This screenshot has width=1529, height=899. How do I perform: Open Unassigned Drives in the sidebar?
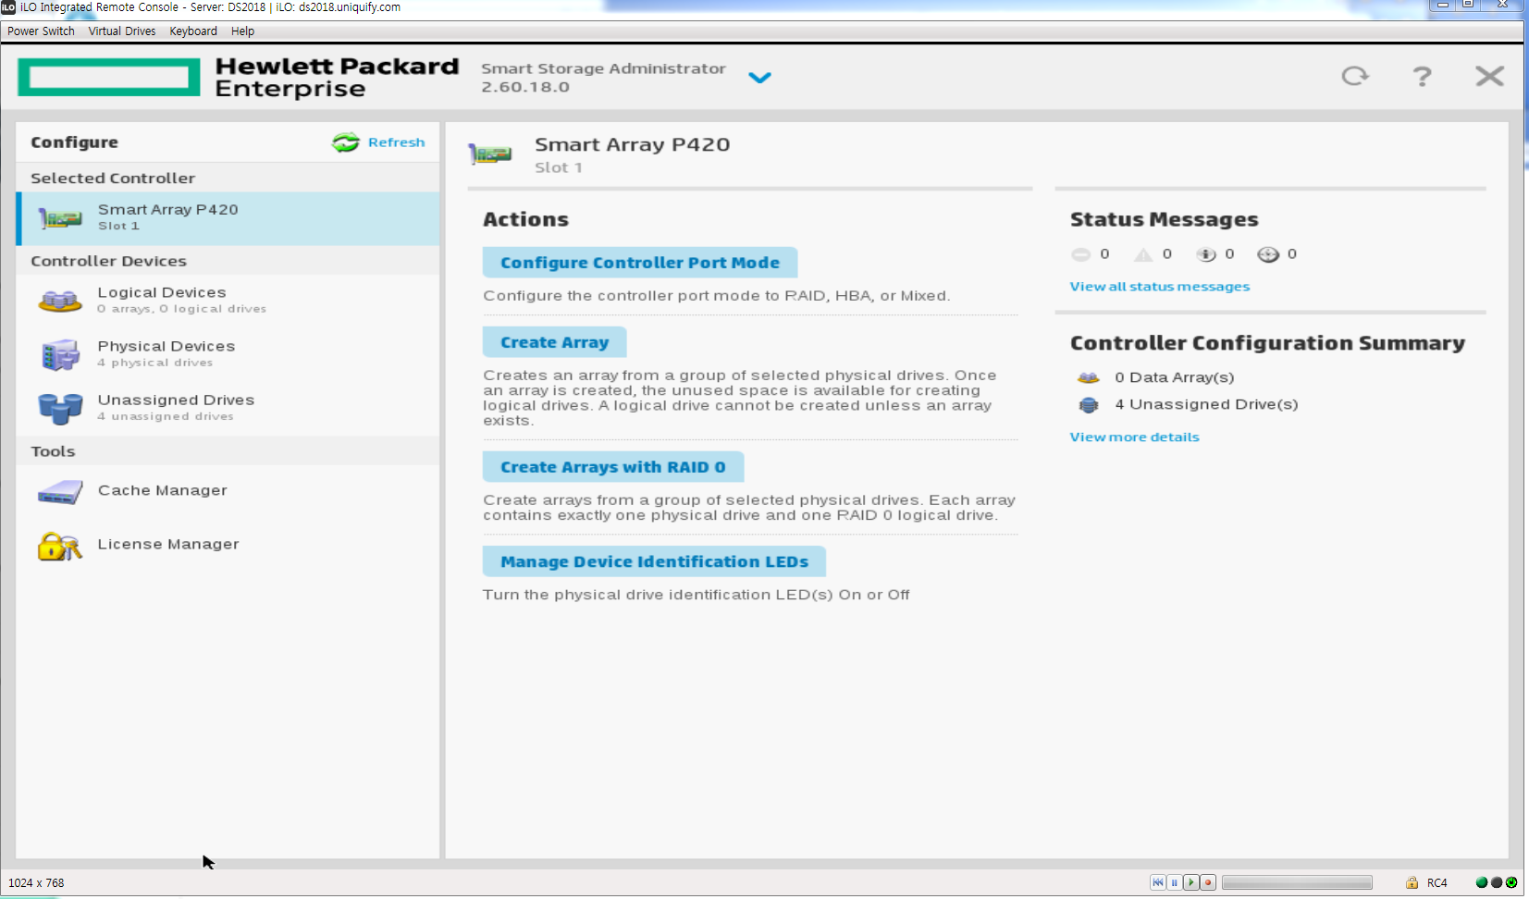(x=228, y=408)
